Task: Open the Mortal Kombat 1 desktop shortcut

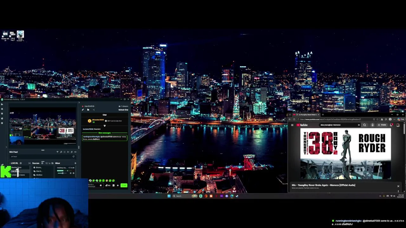Action: [20, 36]
